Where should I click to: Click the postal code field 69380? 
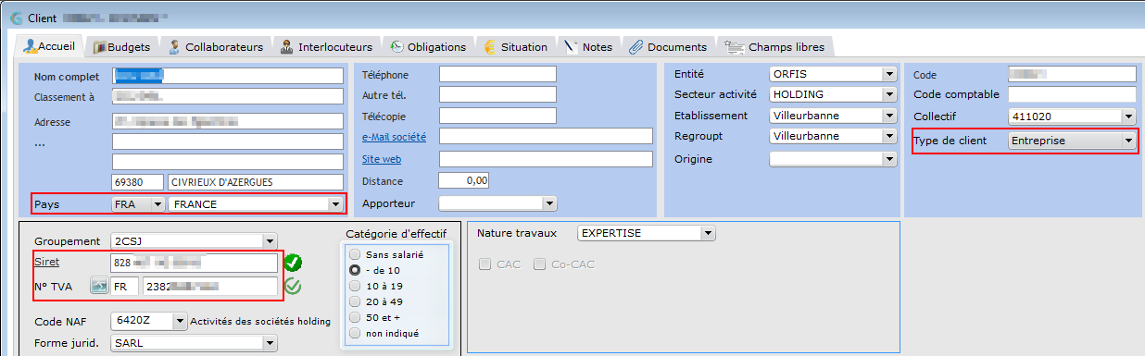138,182
